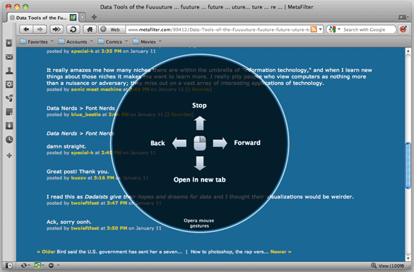Open the Contacts panel person icon
Screen dimensions: 414x272
pos(9,71)
